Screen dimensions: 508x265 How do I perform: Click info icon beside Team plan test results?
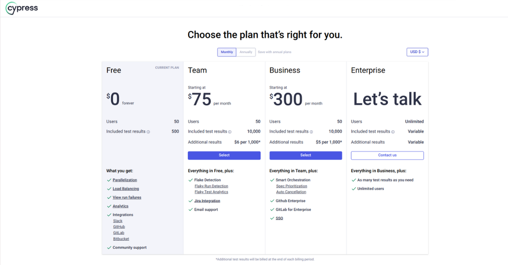[230, 132]
